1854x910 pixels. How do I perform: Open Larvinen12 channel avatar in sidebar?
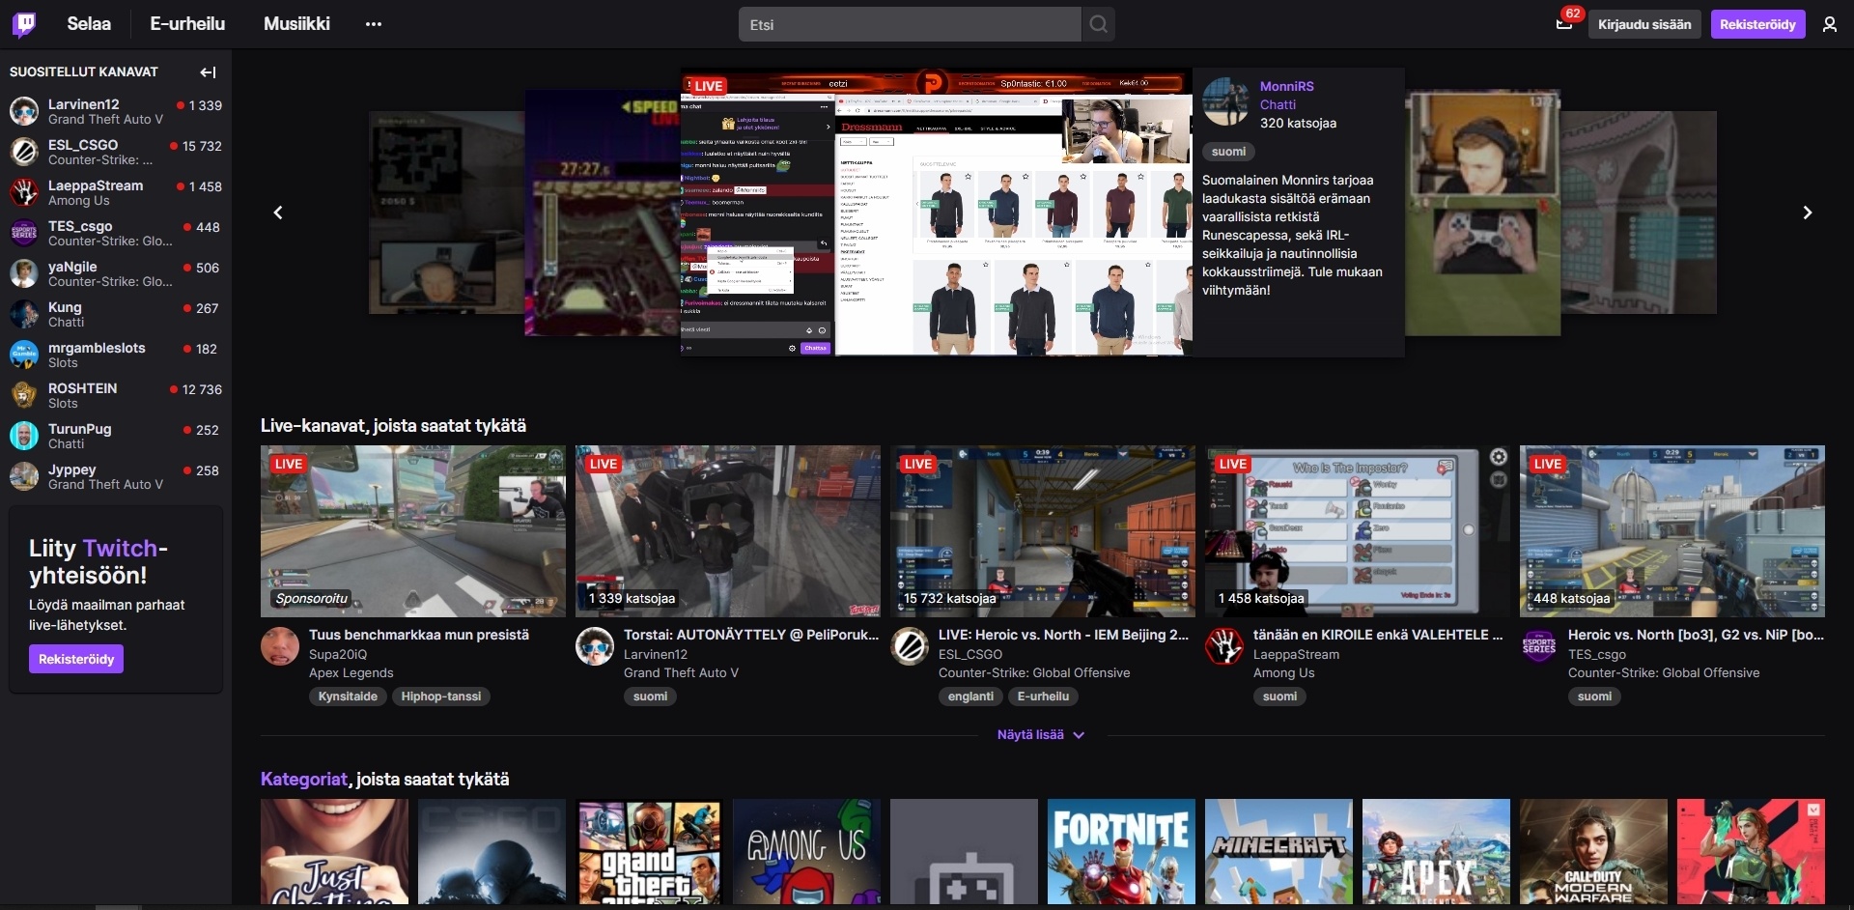tap(24, 111)
